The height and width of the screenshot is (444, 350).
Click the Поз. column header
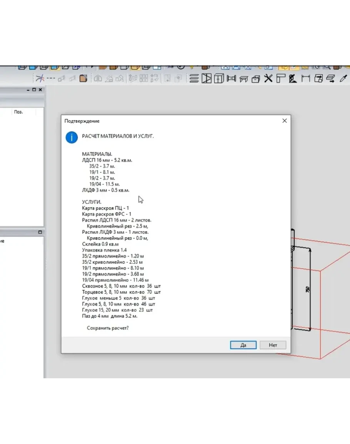(18, 112)
